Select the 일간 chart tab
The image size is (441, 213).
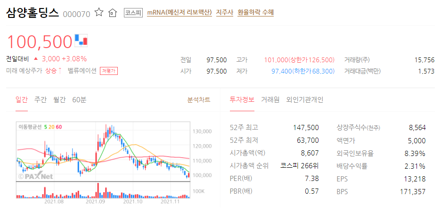pyautogui.click(x=22, y=99)
